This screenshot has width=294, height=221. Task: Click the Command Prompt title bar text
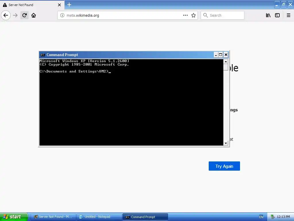click(62, 55)
